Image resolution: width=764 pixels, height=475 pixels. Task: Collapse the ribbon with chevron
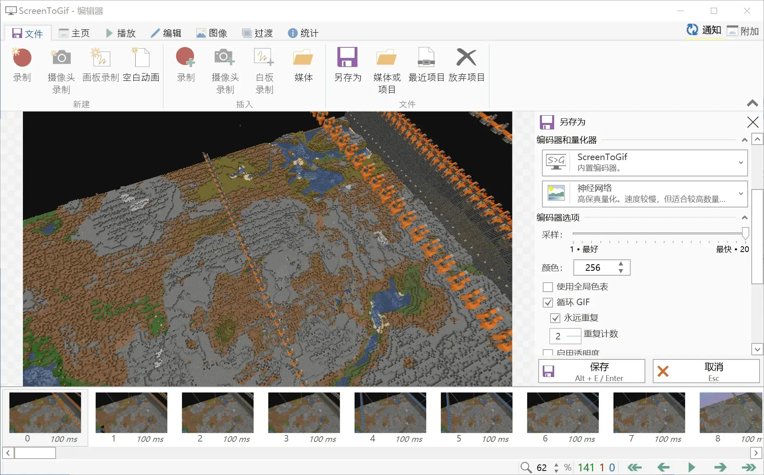(753, 103)
